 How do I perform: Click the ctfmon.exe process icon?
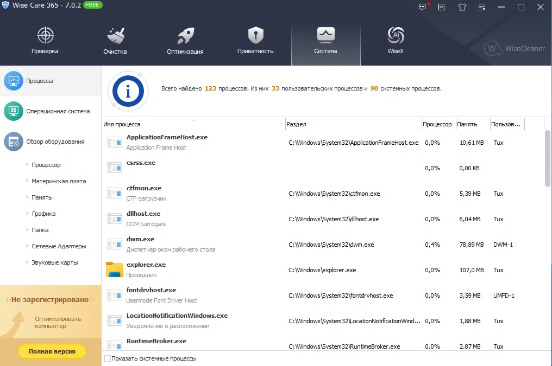click(x=115, y=193)
